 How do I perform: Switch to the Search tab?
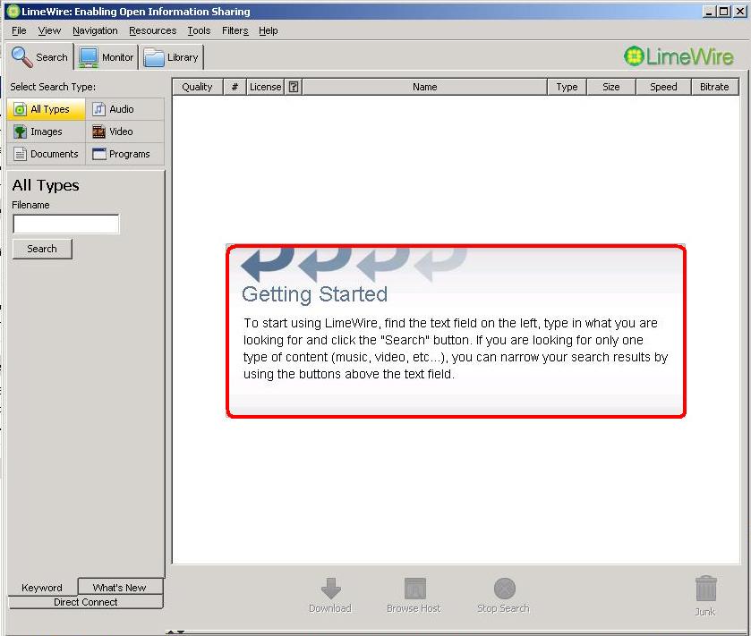tap(40, 57)
